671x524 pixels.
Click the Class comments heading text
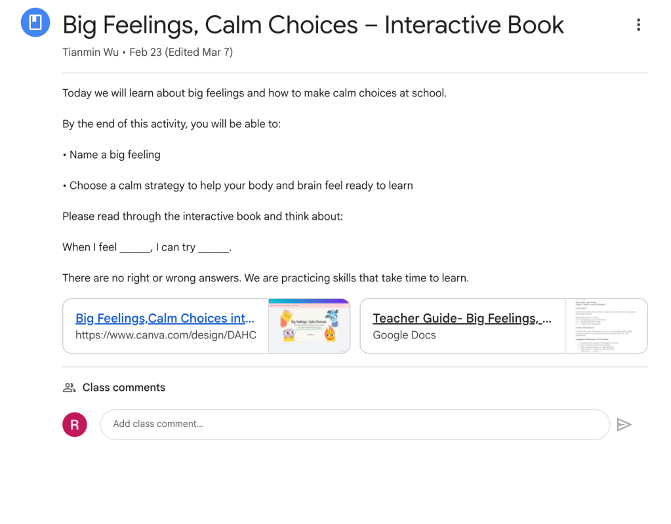(x=124, y=388)
